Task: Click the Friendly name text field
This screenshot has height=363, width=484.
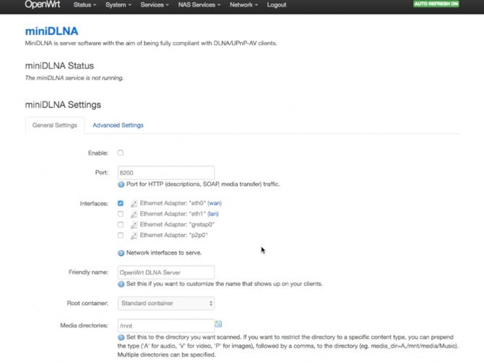Action: pos(165,273)
